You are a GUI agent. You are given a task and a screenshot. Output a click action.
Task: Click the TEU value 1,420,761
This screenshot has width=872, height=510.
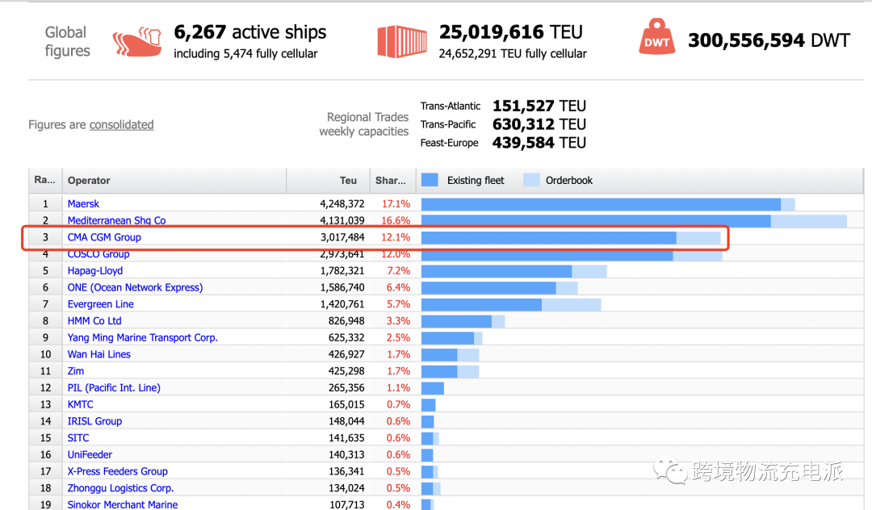(342, 304)
